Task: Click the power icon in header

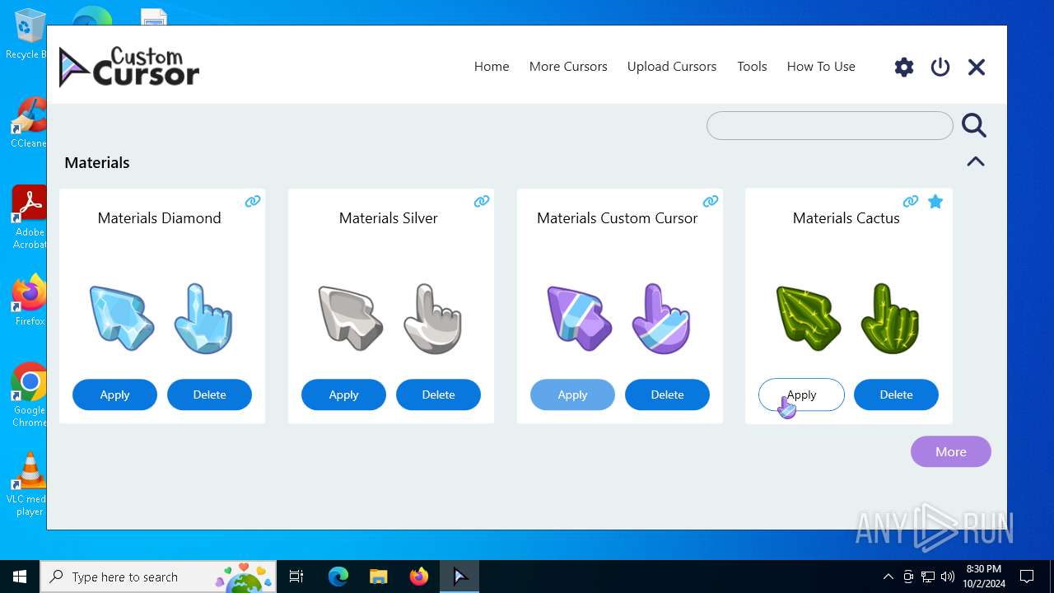Action: click(x=940, y=67)
